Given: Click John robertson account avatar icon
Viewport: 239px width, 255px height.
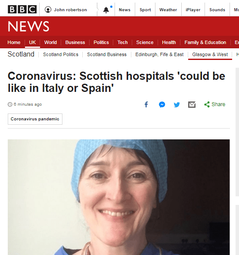Looking at the screenshot, I should pos(48,9).
